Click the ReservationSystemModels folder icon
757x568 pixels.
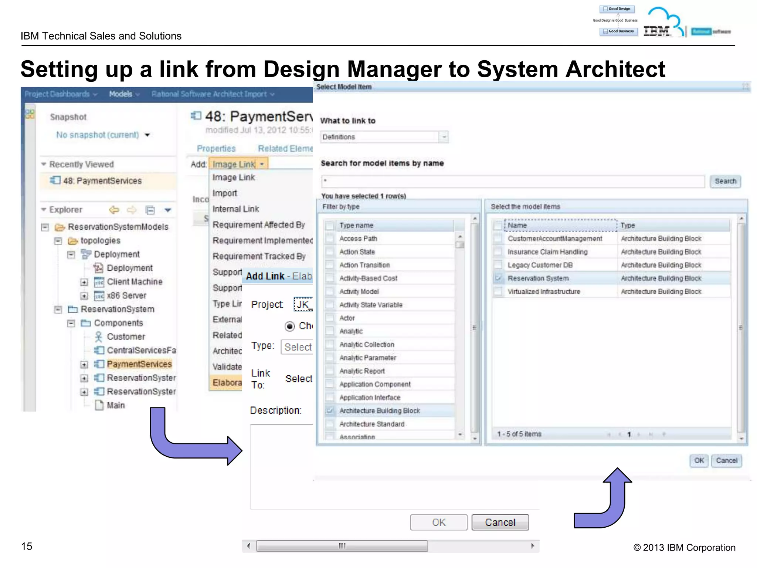point(60,227)
